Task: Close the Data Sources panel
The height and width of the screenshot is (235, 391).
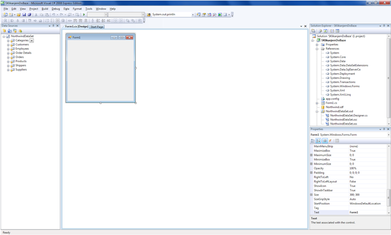Action: click(58, 26)
